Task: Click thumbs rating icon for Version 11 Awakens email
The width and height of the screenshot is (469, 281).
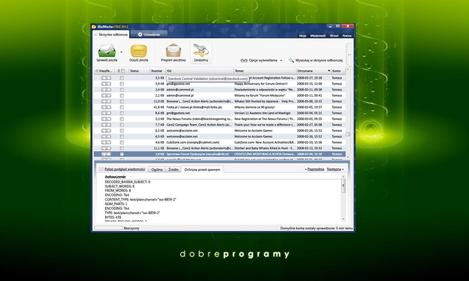Action: pyautogui.click(x=106, y=113)
